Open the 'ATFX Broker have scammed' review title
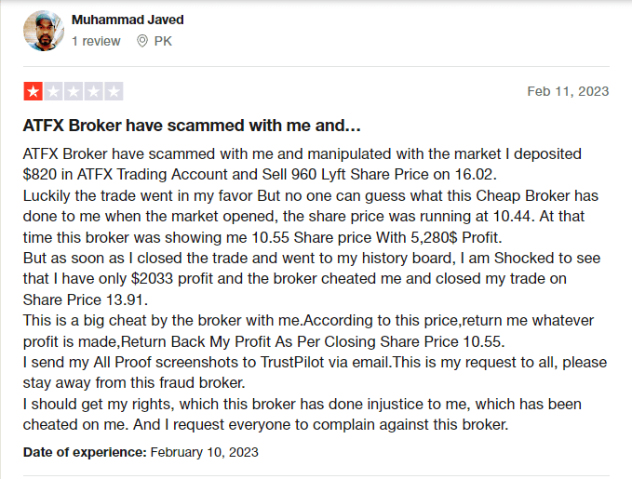632x479 pixels. (x=192, y=126)
